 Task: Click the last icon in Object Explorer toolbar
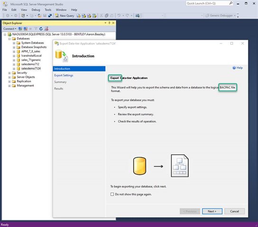[46, 29]
